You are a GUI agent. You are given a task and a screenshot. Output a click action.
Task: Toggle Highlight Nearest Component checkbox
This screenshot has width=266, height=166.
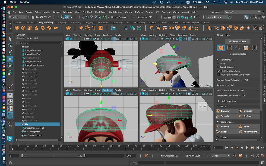(x=218, y=74)
